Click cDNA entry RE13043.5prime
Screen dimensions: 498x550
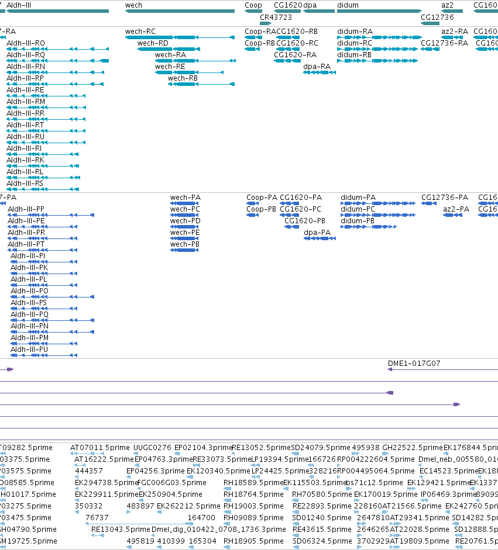point(121,530)
